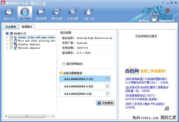Open the 郑东家用电器 washing machine ad link
179x122 pixels.
coord(146,81)
